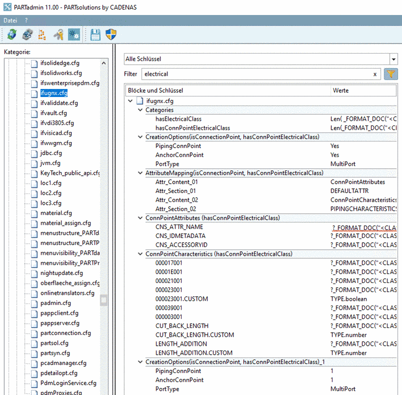Click the yellow funnel filter icon

click(x=391, y=74)
